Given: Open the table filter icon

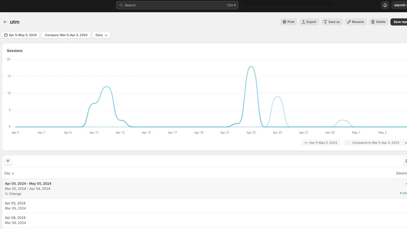Looking at the screenshot, I should [x=8, y=161].
